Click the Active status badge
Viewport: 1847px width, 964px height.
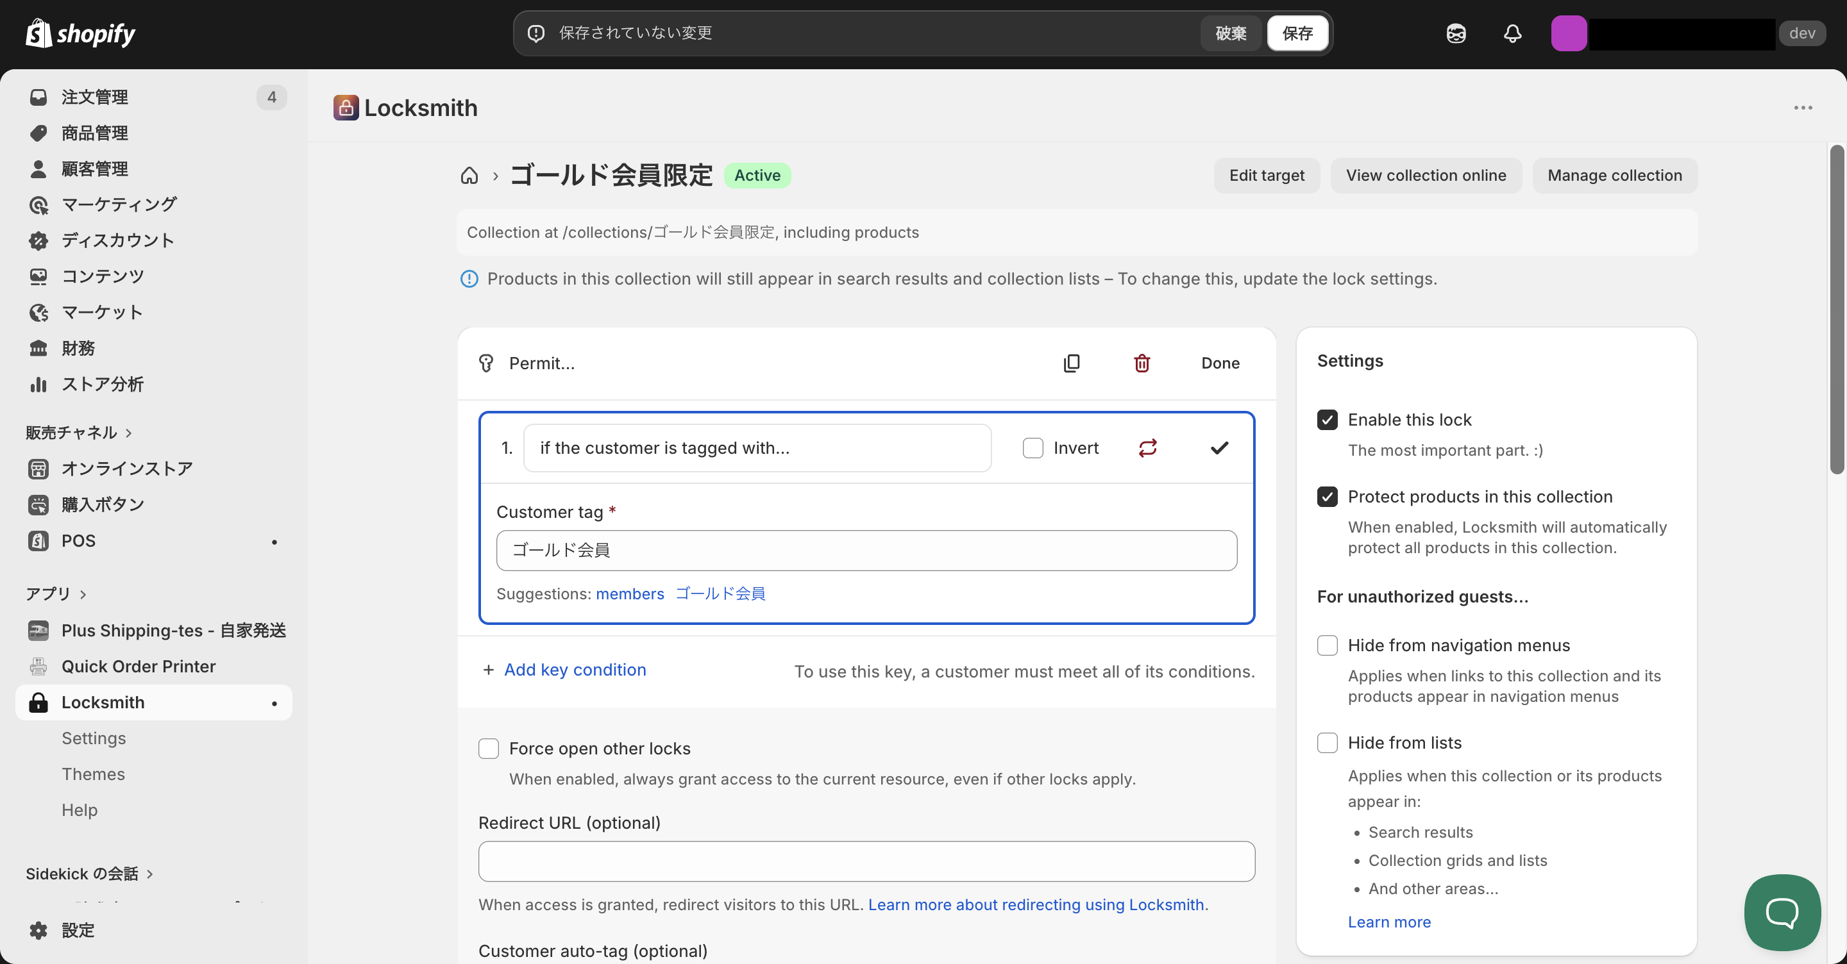(x=757, y=176)
